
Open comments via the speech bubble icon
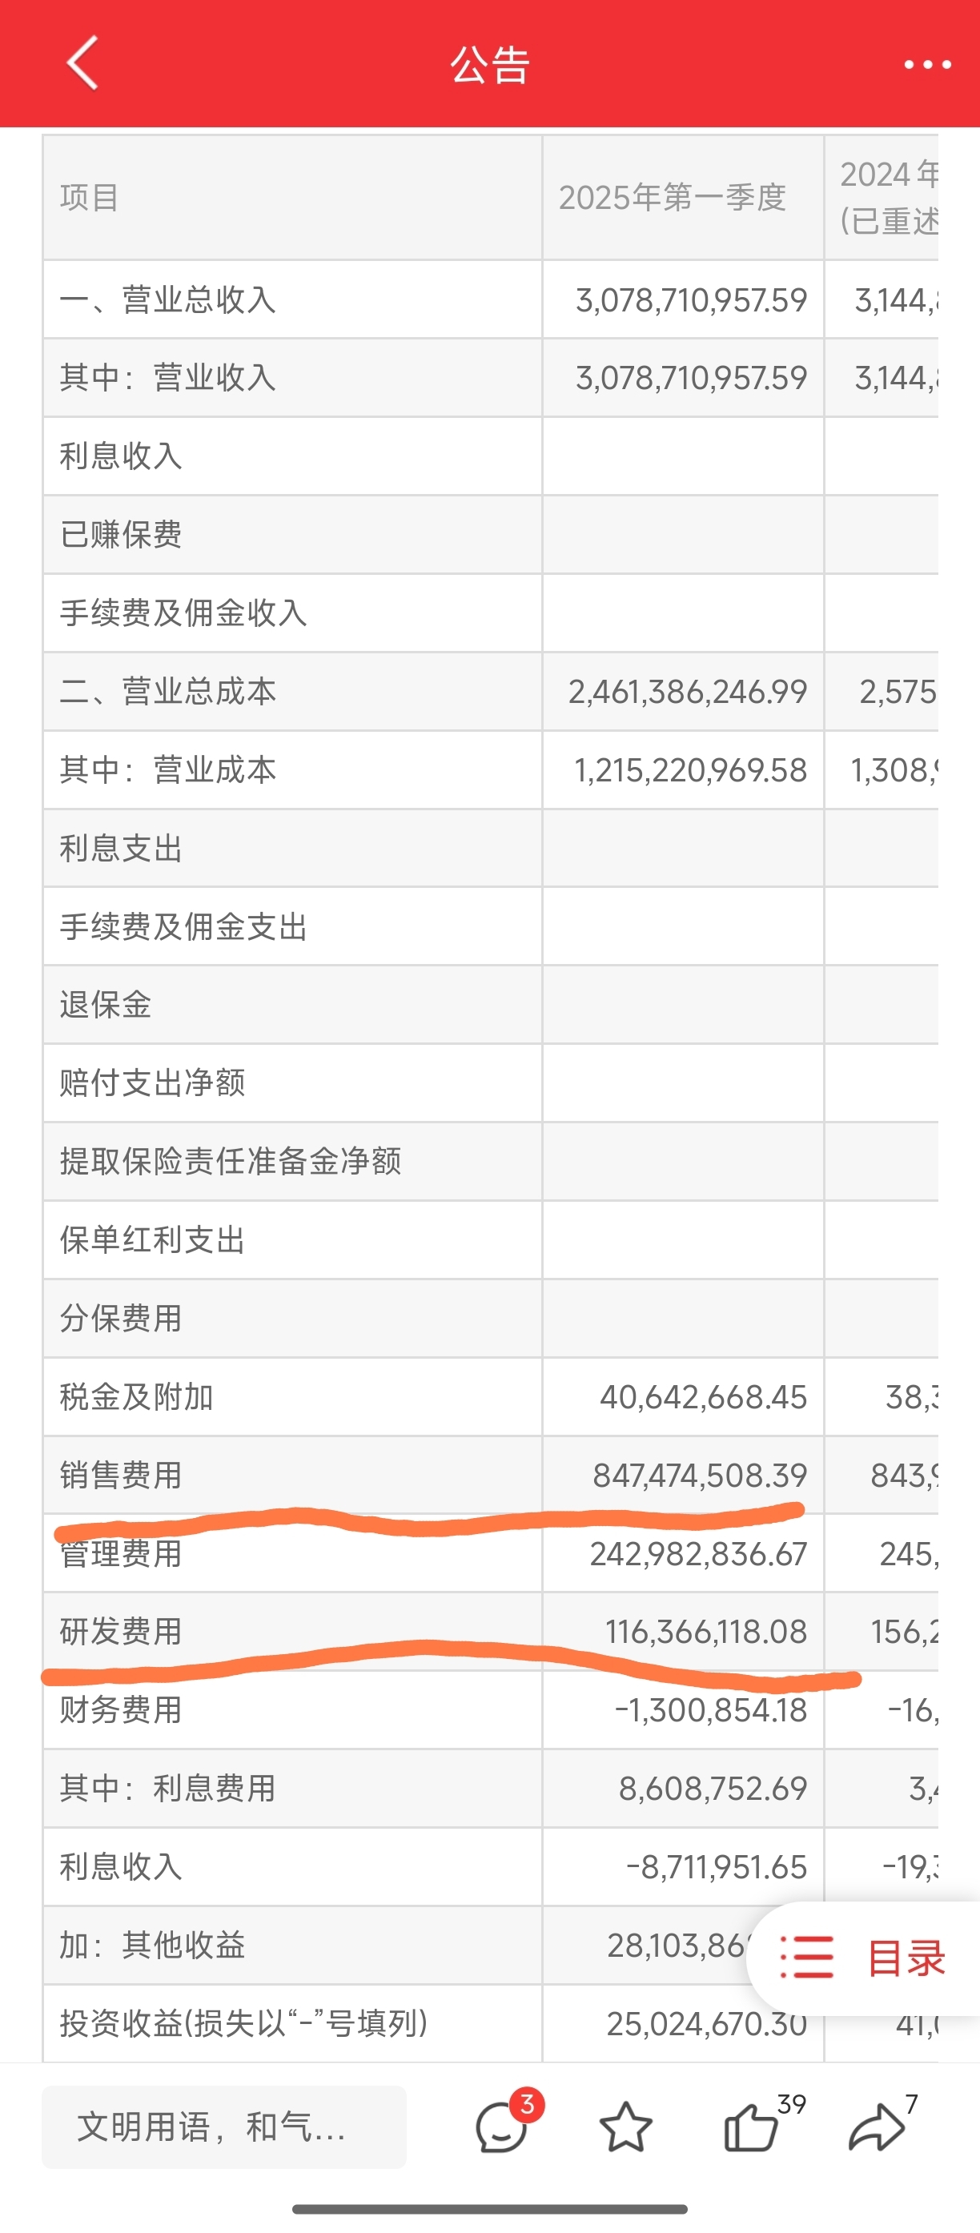coord(502,2127)
